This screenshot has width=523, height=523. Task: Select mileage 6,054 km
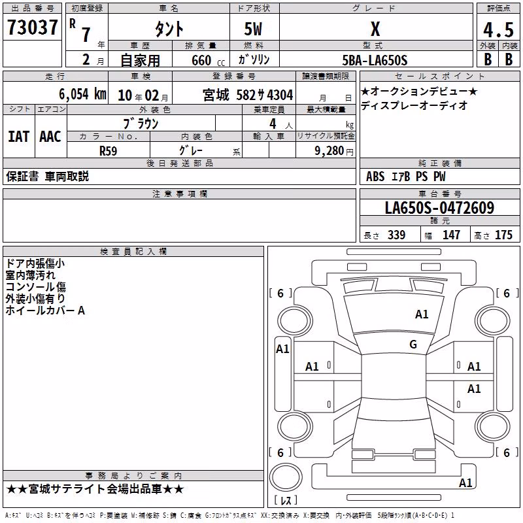pos(83,94)
